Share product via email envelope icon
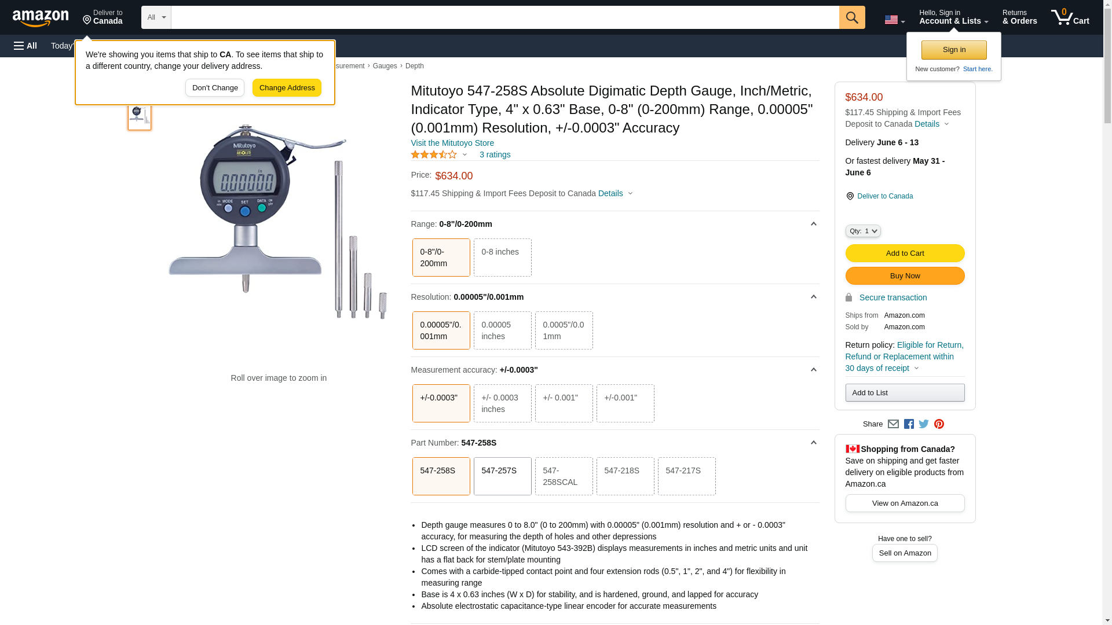Viewport: 1112px width, 625px height. point(893,424)
